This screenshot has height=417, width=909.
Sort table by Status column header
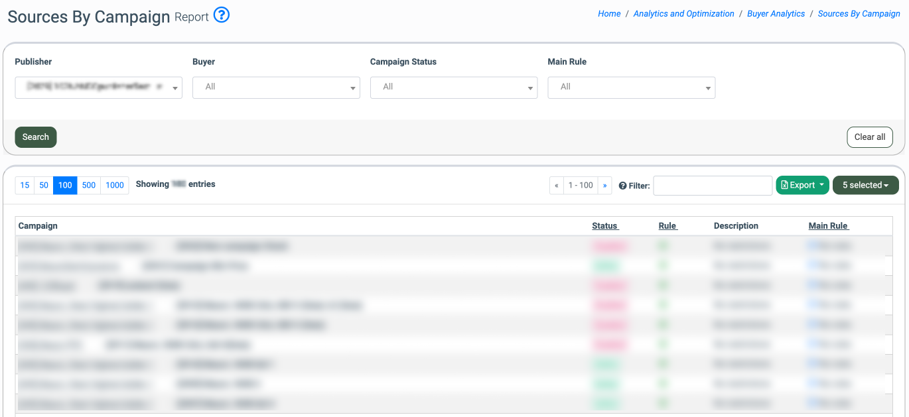[604, 226]
